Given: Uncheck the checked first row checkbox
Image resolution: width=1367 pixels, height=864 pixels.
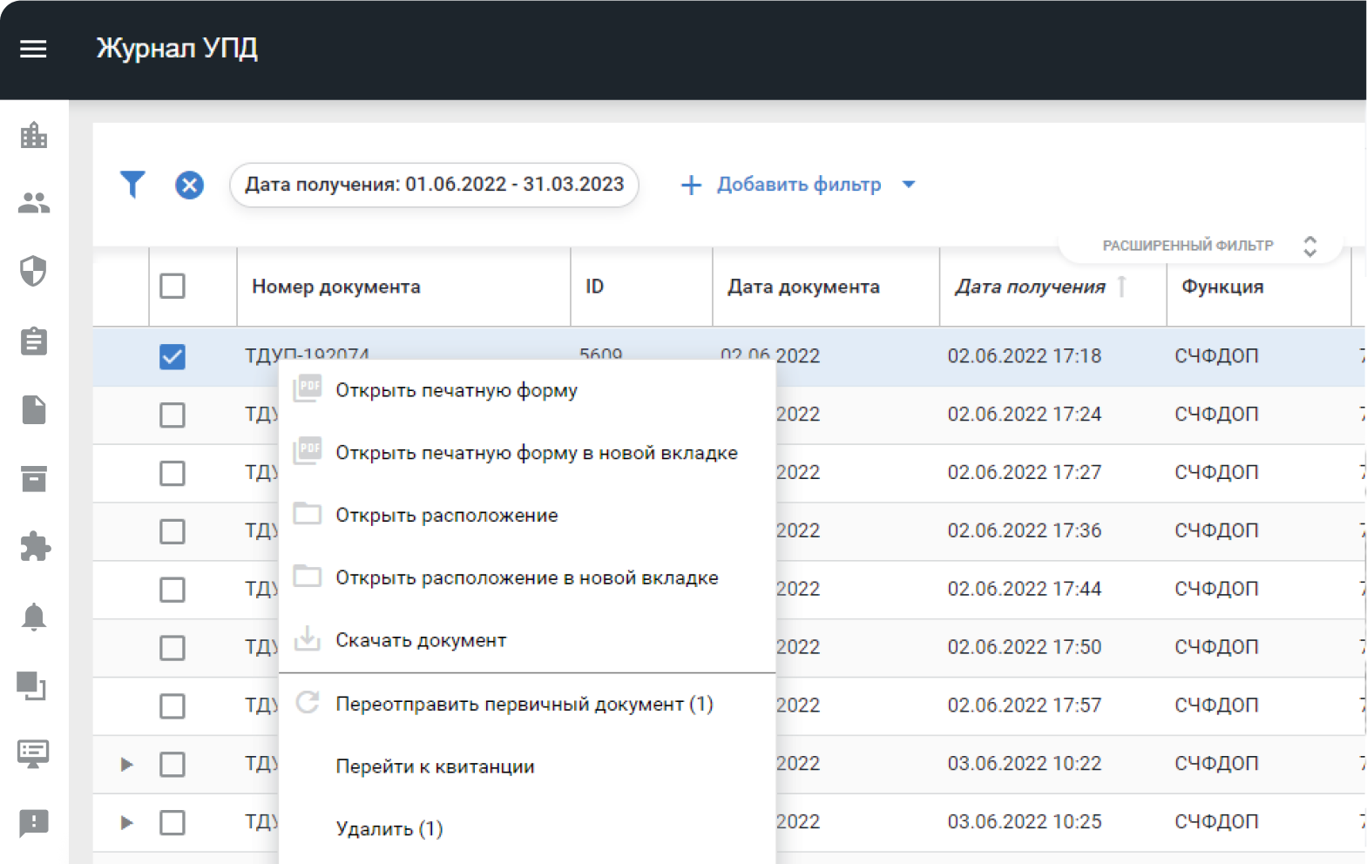Looking at the screenshot, I should click(173, 356).
